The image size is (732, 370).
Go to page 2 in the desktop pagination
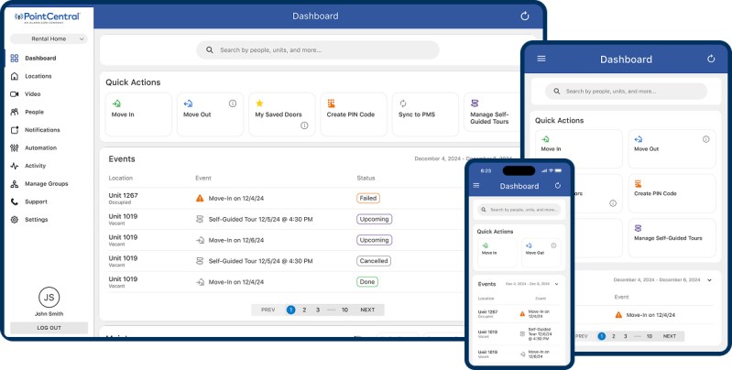click(304, 310)
